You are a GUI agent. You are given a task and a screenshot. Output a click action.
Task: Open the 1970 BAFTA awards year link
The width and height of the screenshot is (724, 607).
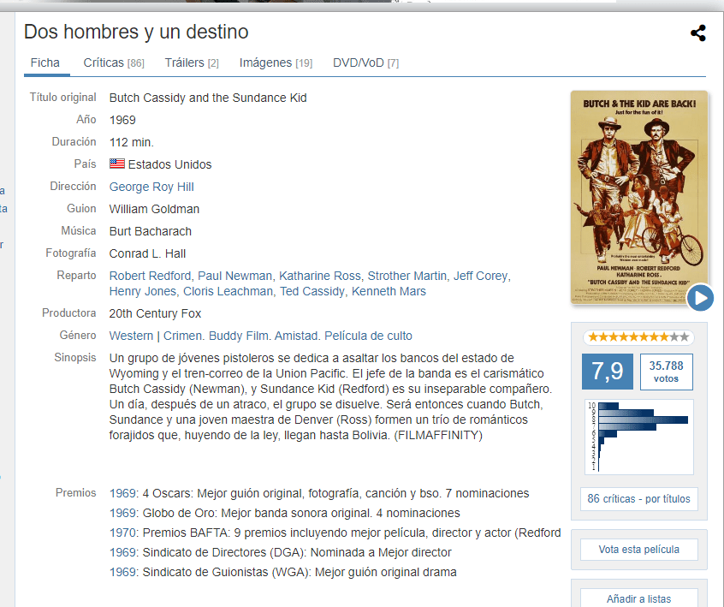pyautogui.click(x=123, y=533)
